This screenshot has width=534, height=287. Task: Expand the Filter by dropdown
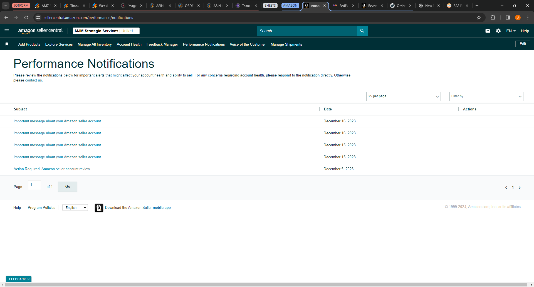486,96
